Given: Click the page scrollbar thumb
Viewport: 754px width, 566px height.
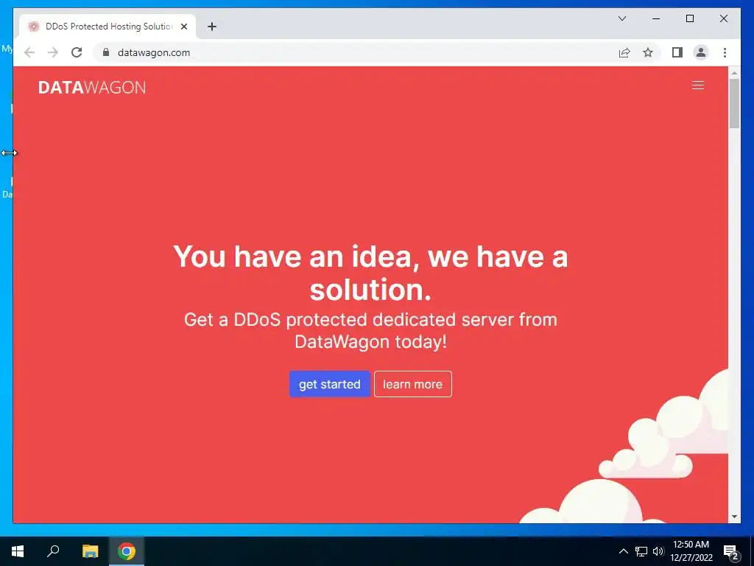Looking at the screenshot, I should click(734, 103).
